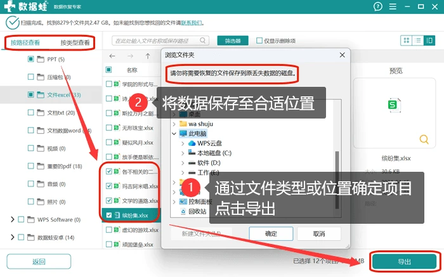This screenshot has height=277, width=444.
Task: Expand the WPS Software tree node
Action: click(13, 219)
